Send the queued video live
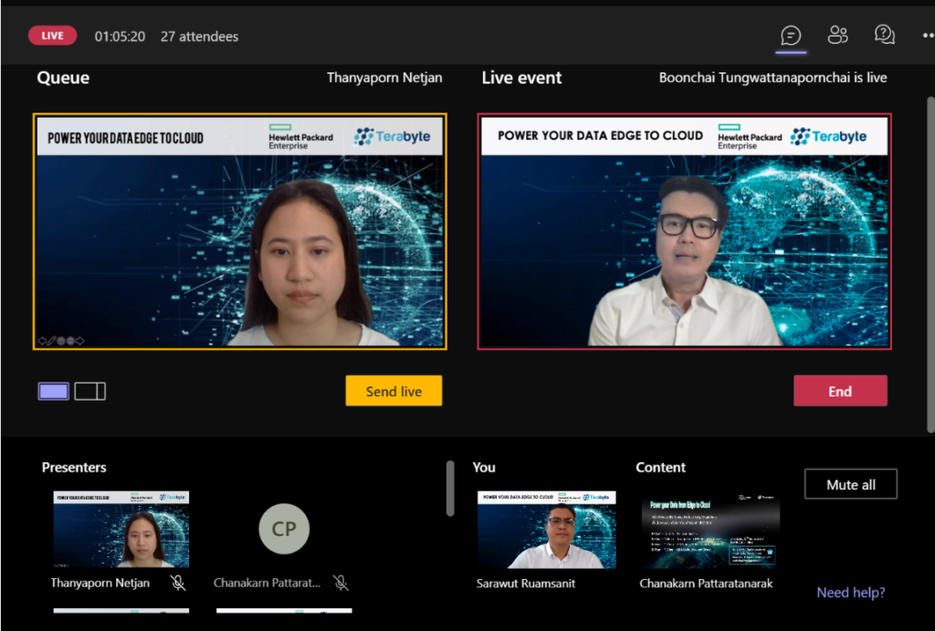The height and width of the screenshot is (631, 935). [394, 391]
